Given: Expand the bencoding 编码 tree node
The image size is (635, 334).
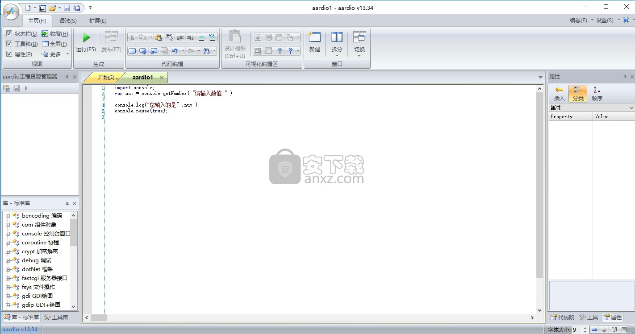Looking at the screenshot, I should (x=8, y=216).
